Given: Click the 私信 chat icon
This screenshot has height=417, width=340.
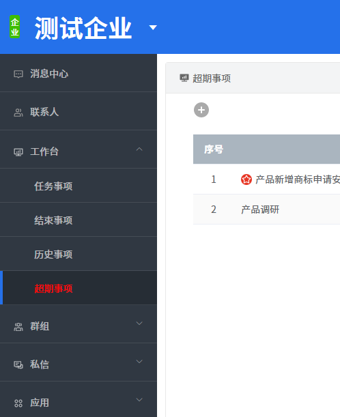Looking at the screenshot, I should coord(18,365).
